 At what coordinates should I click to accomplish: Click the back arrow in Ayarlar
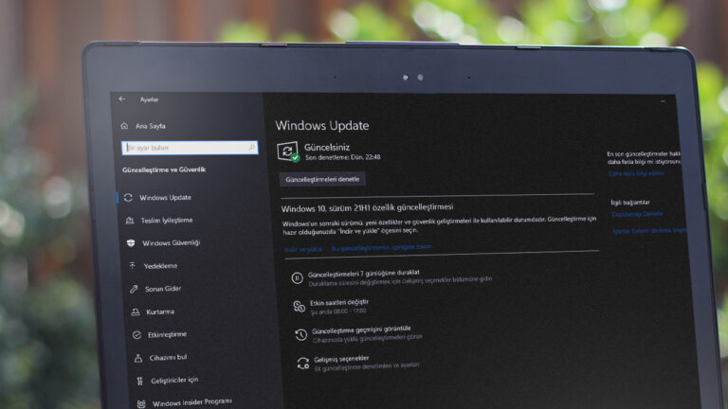[121, 98]
